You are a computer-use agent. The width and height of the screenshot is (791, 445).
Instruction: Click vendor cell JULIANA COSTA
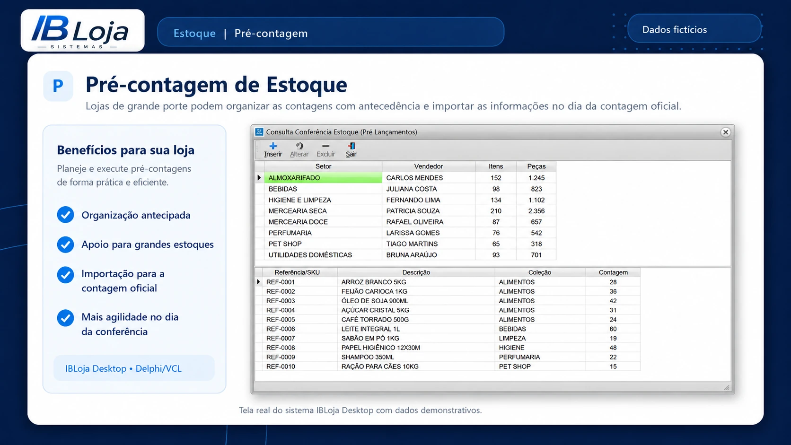[x=428, y=189]
